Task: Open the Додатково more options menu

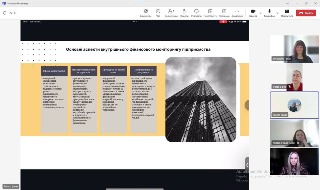Action: coord(237,13)
